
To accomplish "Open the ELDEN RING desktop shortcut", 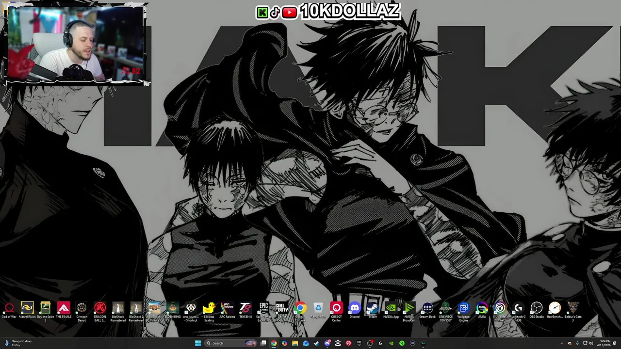I will (x=173, y=310).
